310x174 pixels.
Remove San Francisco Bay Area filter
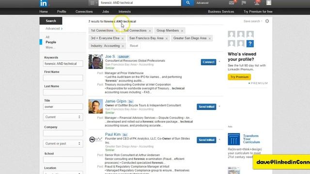coord(167,38)
